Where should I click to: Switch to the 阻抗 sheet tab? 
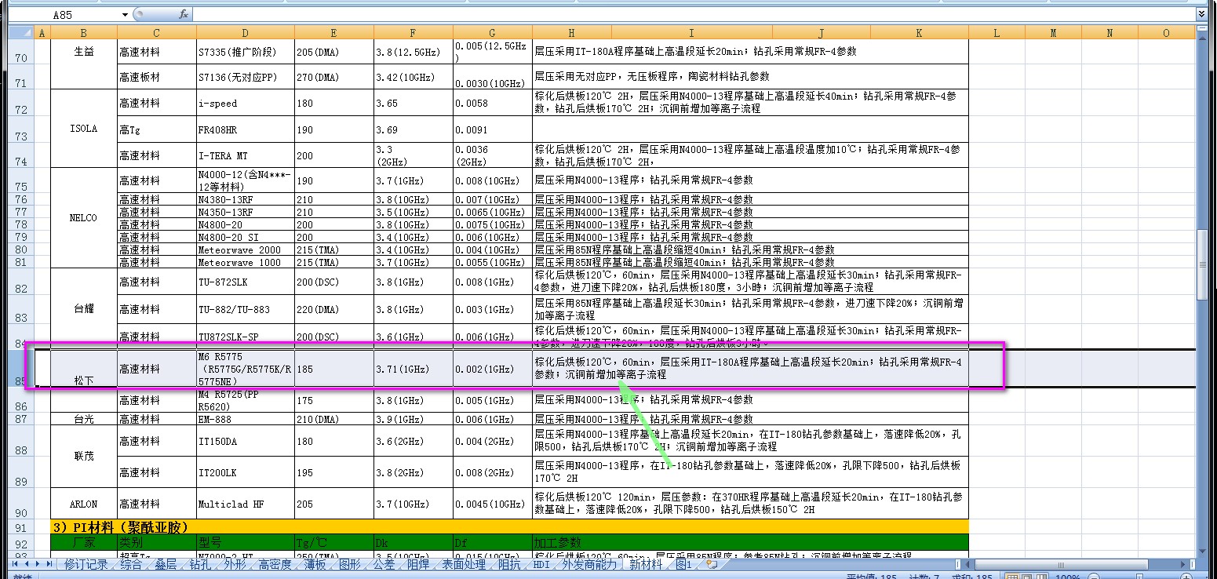pyautogui.click(x=509, y=564)
